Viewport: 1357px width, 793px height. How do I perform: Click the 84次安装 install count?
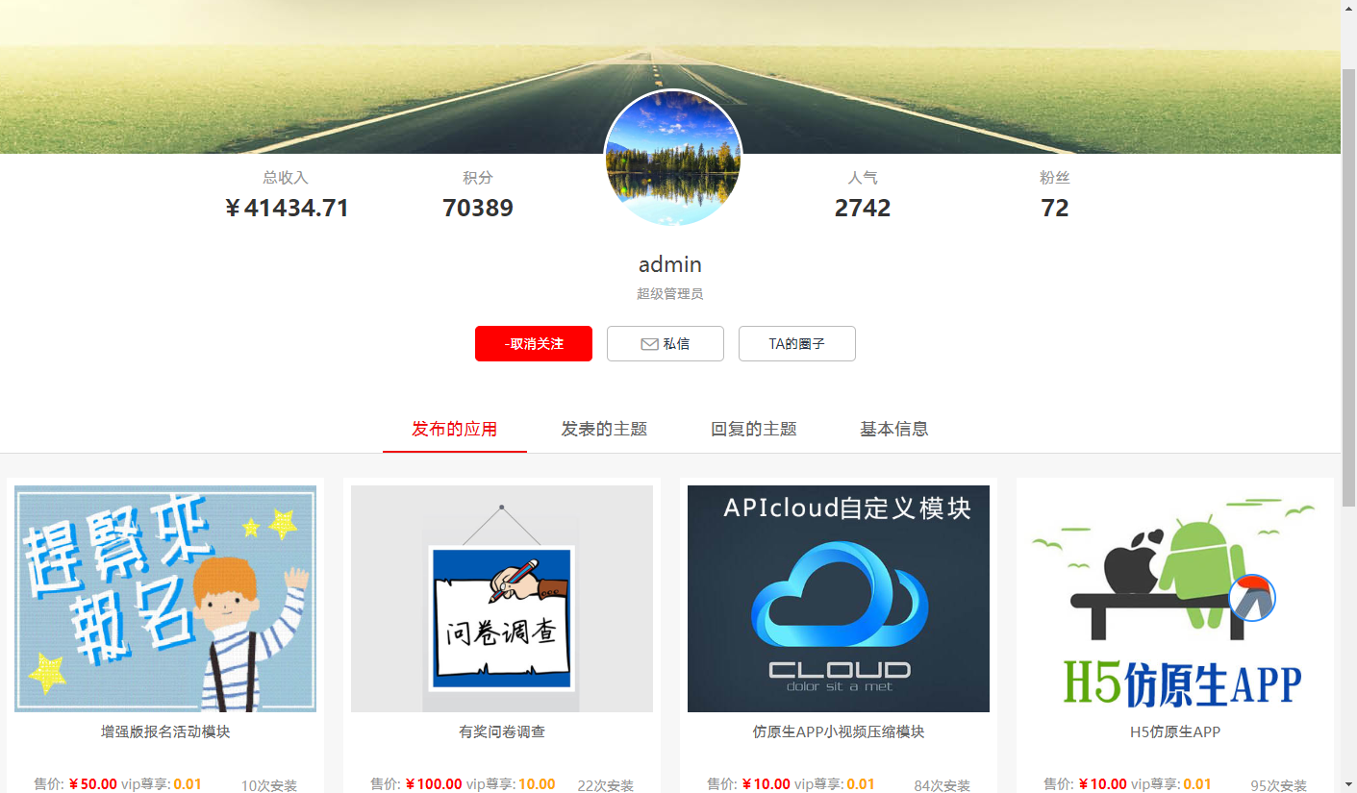(942, 785)
